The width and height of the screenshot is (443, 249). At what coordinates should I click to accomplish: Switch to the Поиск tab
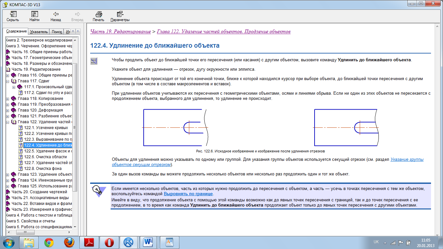pyautogui.click(x=57, y=31)
